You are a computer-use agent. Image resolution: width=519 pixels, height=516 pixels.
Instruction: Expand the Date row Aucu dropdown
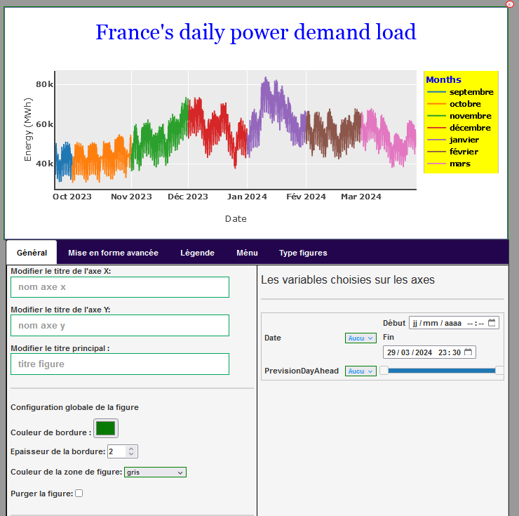[360, 338]
